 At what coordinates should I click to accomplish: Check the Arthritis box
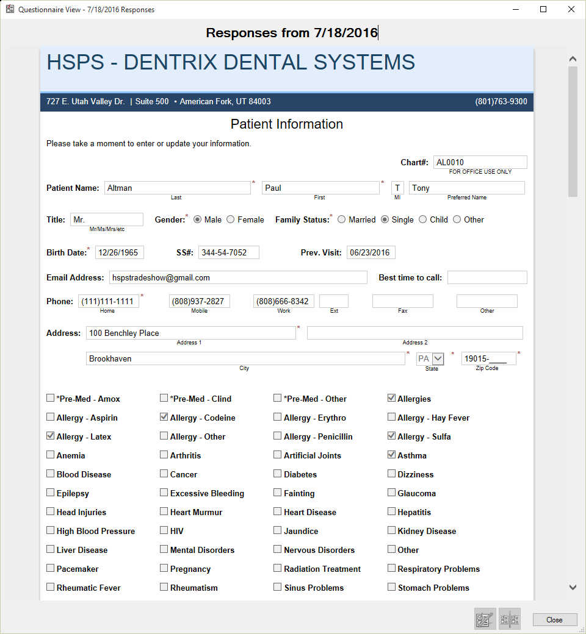(164, 455)
